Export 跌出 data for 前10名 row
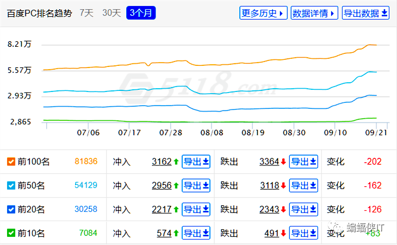Viewport: 397px width, 245px height. coord(303,233)
